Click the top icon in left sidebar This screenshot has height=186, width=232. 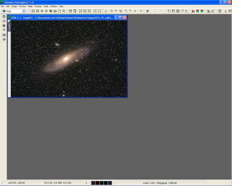(x=4, y=17)
